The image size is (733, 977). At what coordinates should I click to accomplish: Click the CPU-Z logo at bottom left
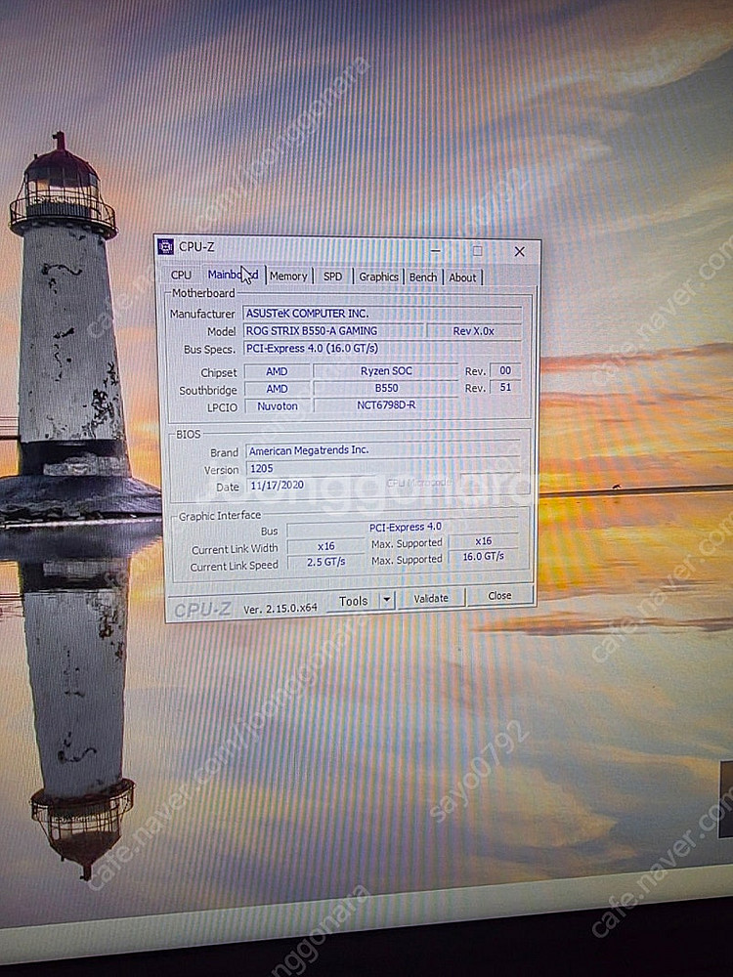pos(202,610)
